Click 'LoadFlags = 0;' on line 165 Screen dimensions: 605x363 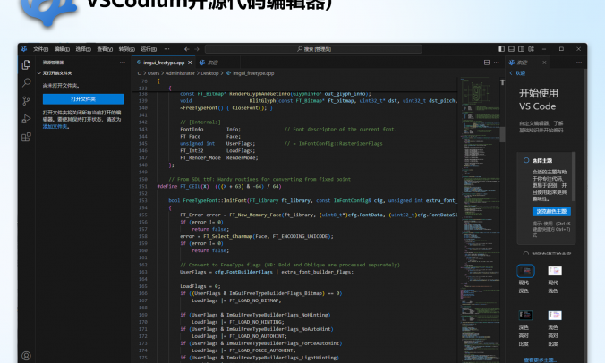click(x=200, y=286)
